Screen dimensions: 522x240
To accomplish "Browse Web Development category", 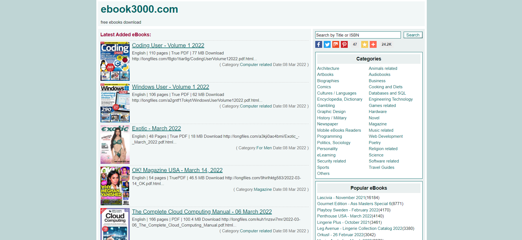I will pyautogui.click(x=386, y=136).
